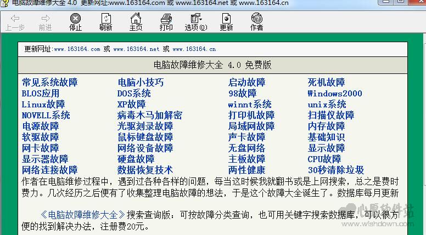Open 《电脑故障维修大全》 search version link
Image resolution: width=426 pixels, height=235 pixels.
pos(83,215)
